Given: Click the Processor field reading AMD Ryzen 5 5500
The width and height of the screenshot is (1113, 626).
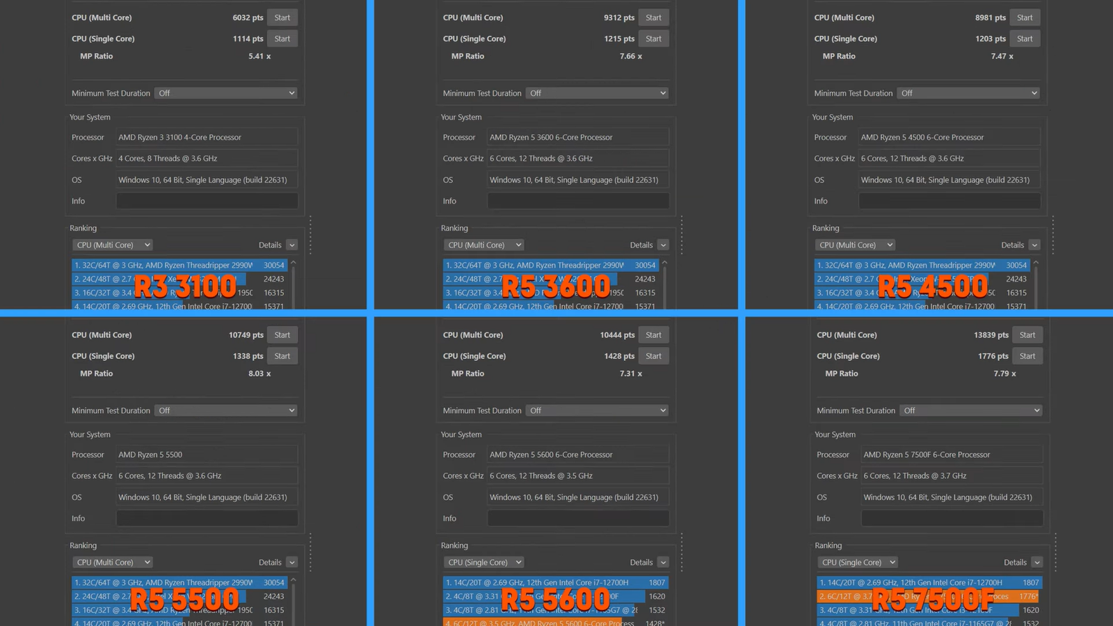Looking at the screenshot, I should [207, 455].
